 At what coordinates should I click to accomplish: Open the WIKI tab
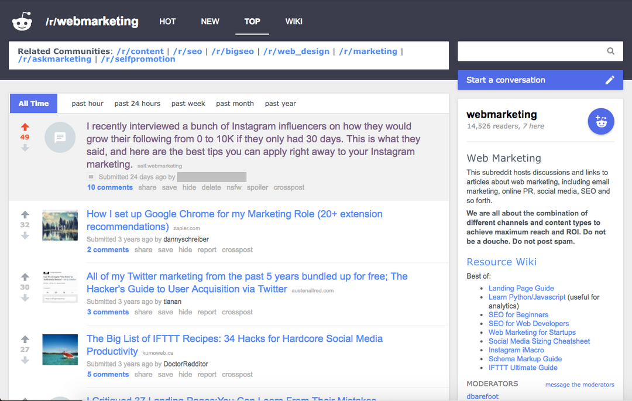click(294, 21)
